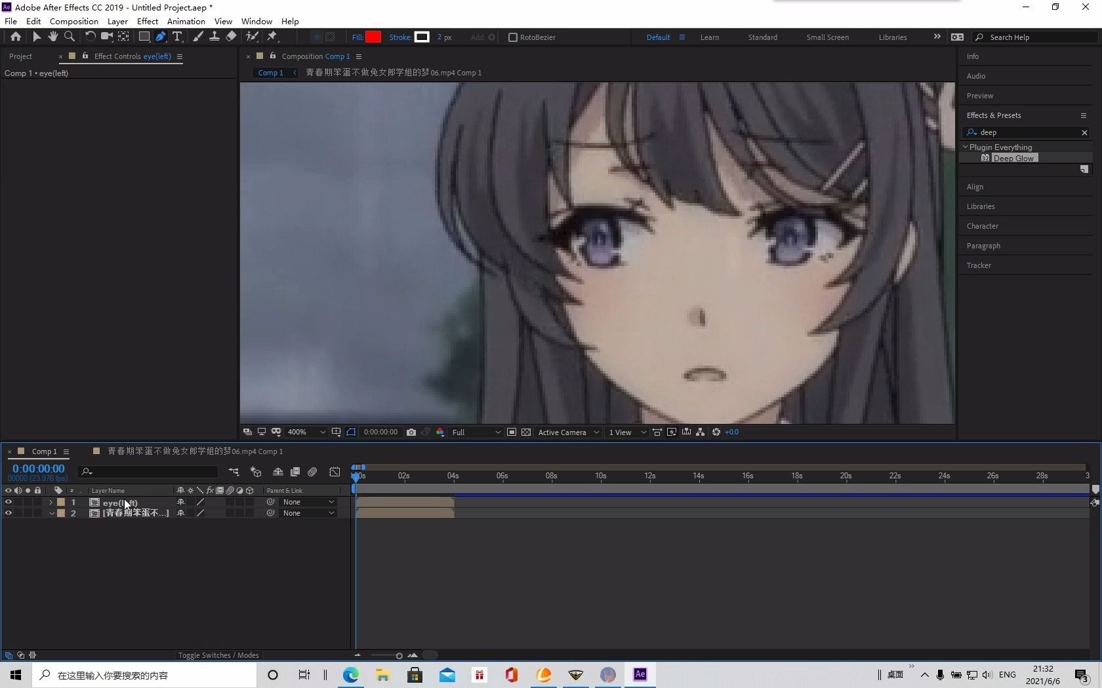Collapse layer 2 properties arrow
This screenshot has height=688, width=1102.
pos(51,513)
